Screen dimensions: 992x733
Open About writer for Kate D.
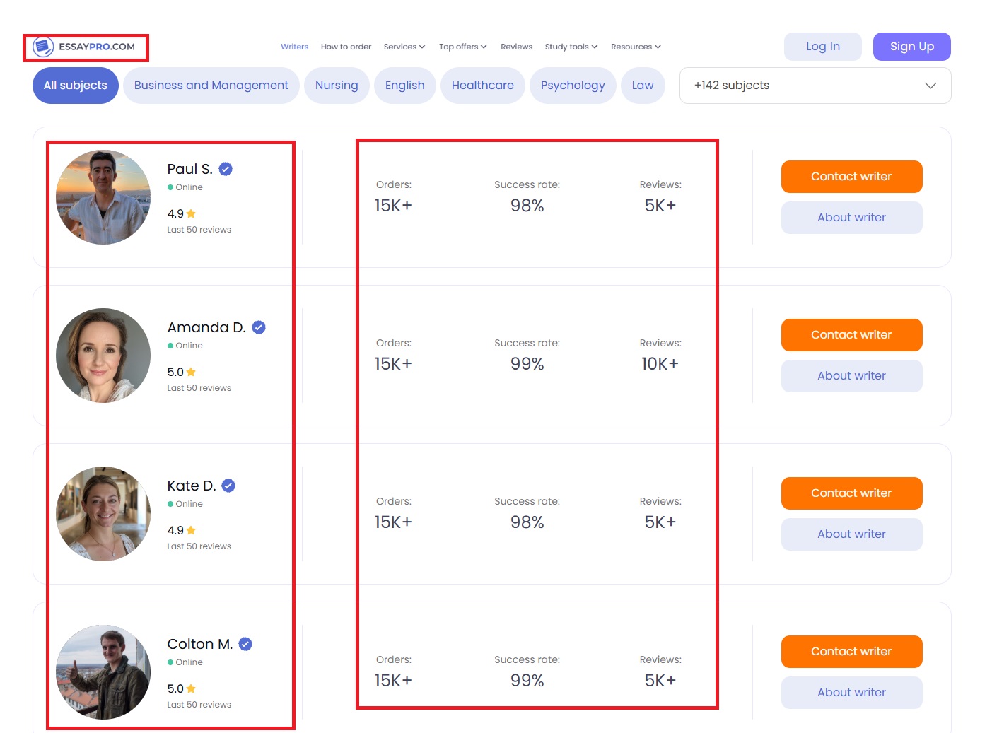click(851, 534)
